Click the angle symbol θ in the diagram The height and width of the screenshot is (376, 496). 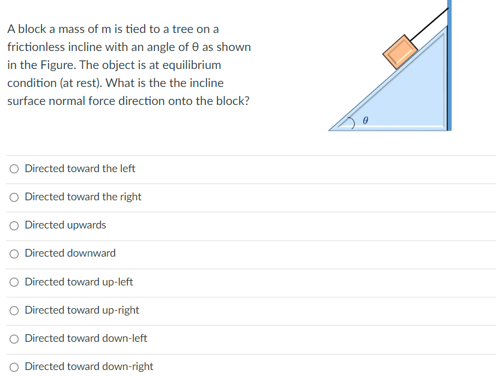[365, 119]
